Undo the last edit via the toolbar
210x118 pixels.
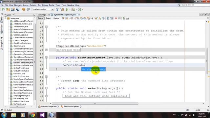(24, 10)
